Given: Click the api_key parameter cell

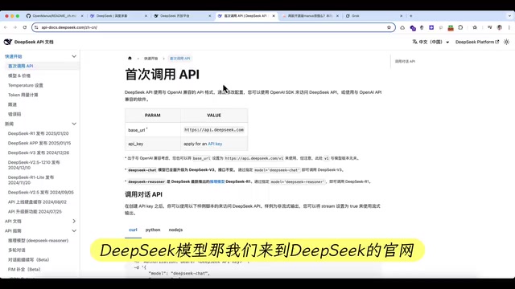Looking at the screenshot, I should coord(153,144).
